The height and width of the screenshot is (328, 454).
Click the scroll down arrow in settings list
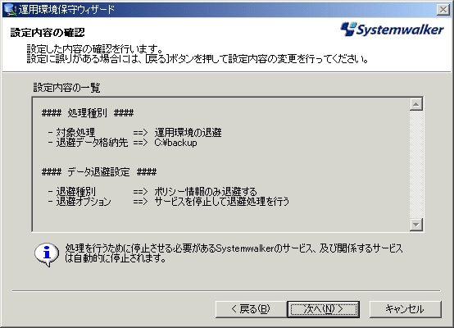tap(416, 225)
